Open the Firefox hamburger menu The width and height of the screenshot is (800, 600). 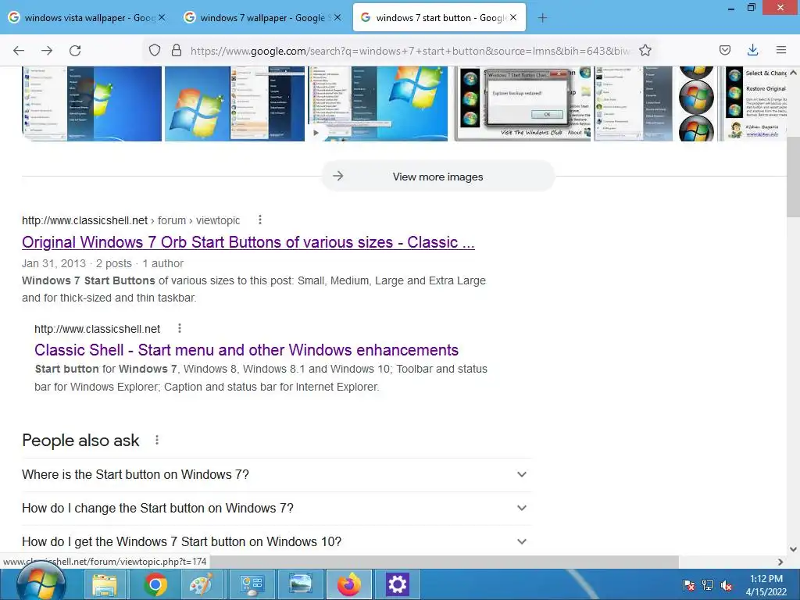[781, 50]
